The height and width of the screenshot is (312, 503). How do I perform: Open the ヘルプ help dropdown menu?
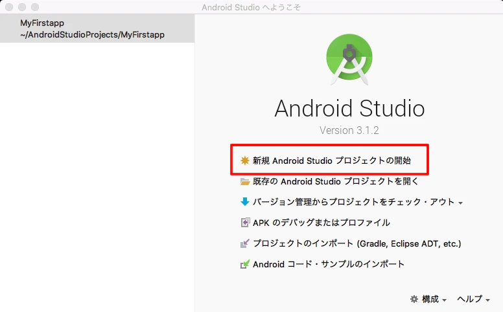473,299
